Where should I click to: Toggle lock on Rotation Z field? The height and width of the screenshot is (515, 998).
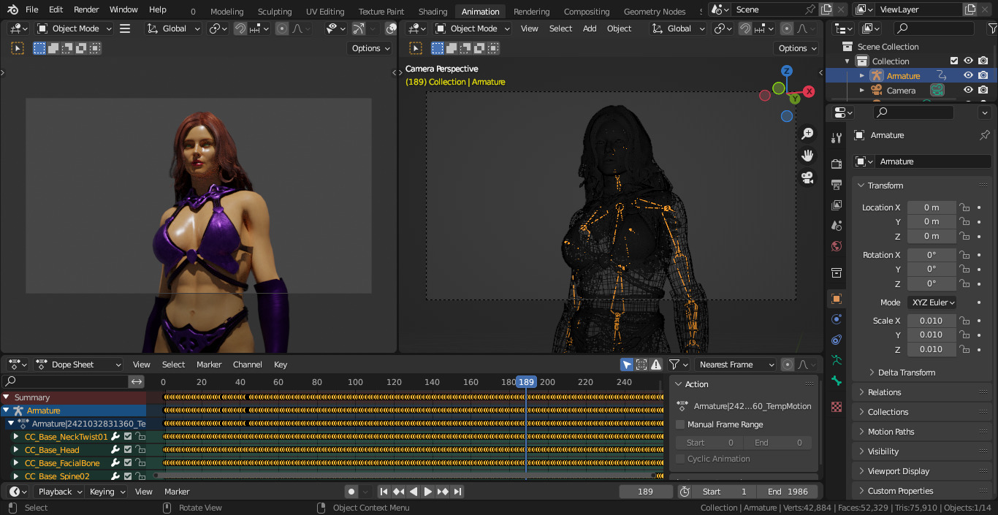[x=964, y=283]
